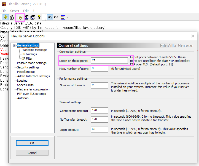Open server settings via the gear toolbar icon
The image size is (199, 166).
tap(20, 17)
